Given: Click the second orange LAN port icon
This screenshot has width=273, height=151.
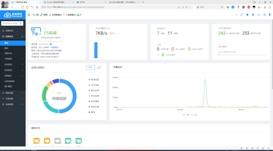Looking at the screenshot, I should coord(47,141).
